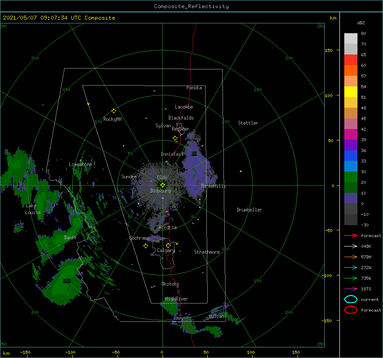Click the HighRiver city label
Screen dimensions: 383x358
point(177,299)
